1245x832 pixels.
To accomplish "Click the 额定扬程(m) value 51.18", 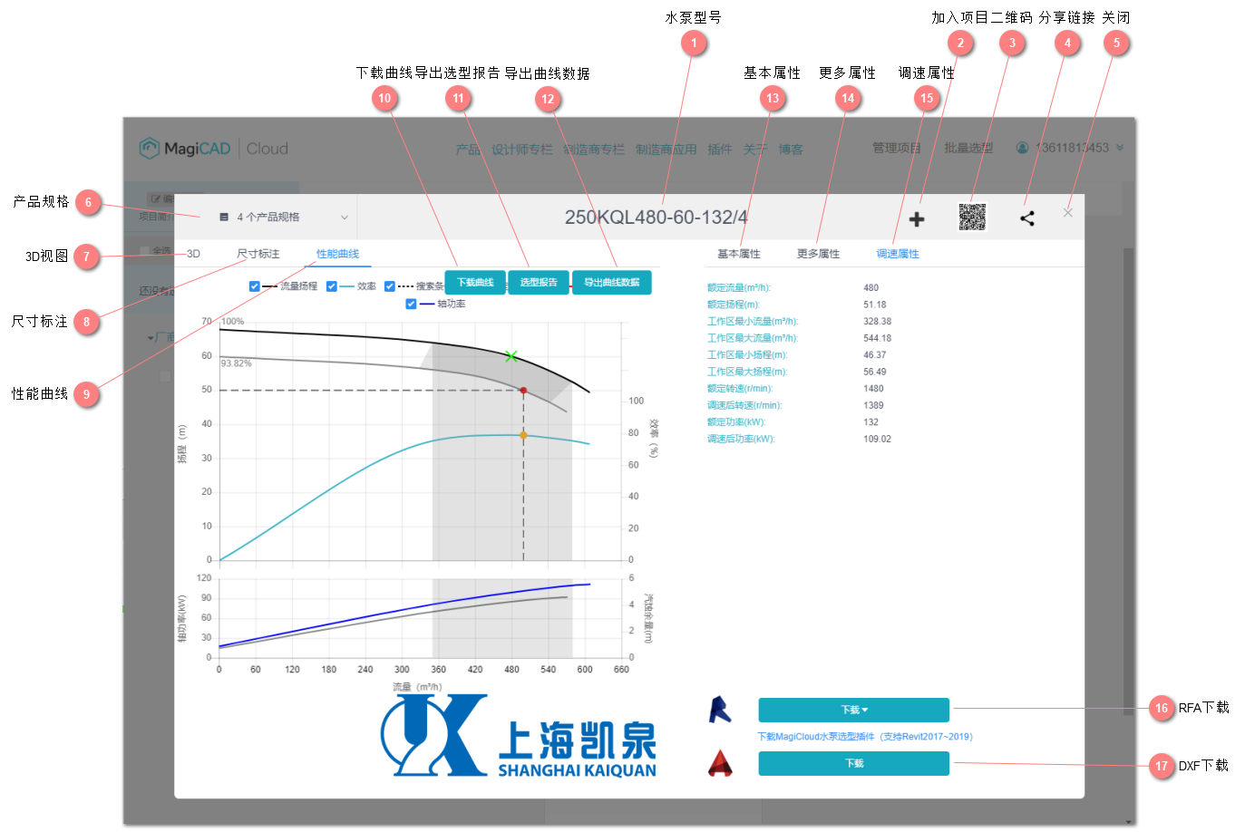I will pyautogui.click(x=875, y=305).
